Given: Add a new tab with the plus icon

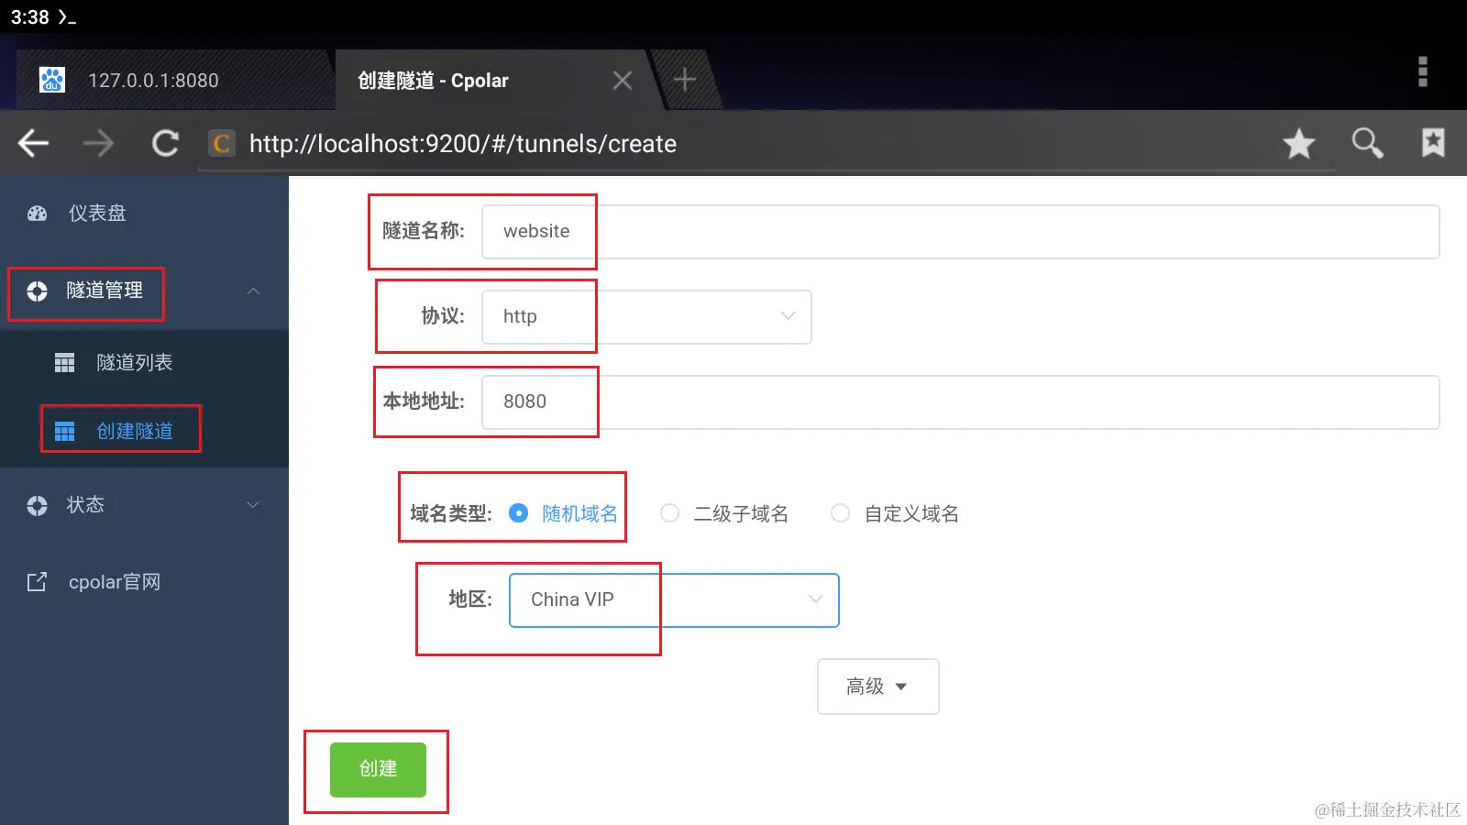Looking at the screenshot, I should coord(685,80).
